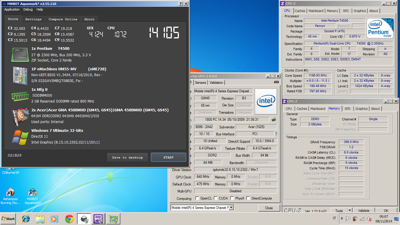Switch to CPU-Z taskbar button
The image size is (400, 225).
(x=98, y=219)
